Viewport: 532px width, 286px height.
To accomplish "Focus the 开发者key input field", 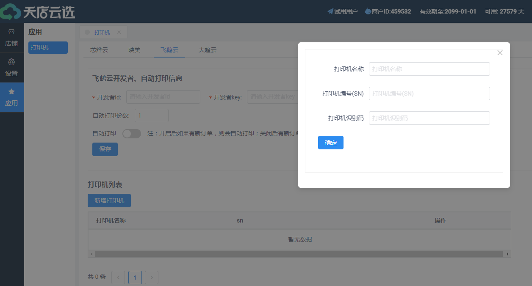I will point(272,97).
